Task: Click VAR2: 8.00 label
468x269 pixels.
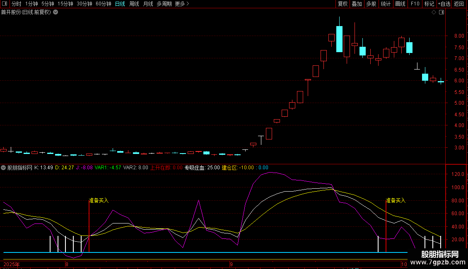Action: [x=135, y=168]
